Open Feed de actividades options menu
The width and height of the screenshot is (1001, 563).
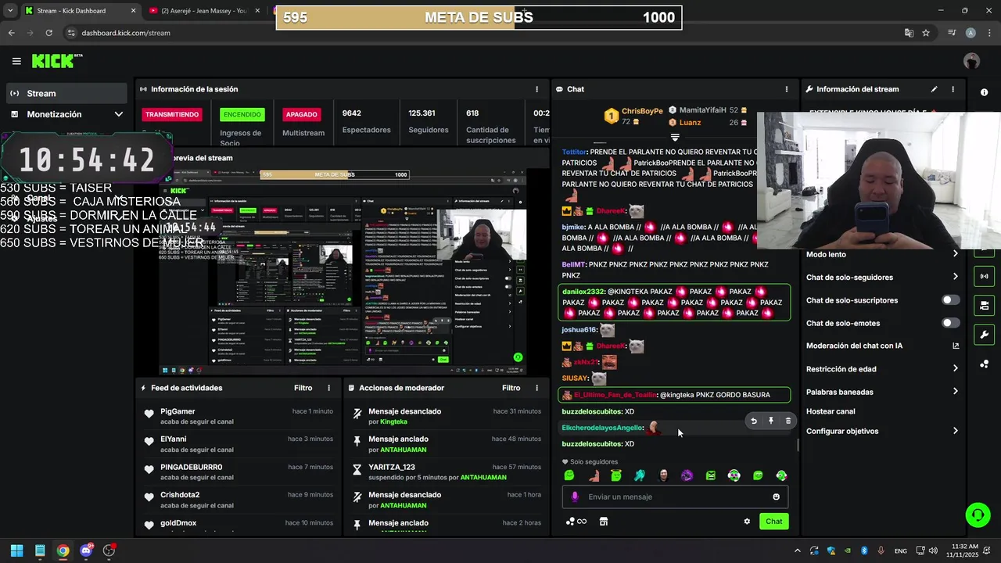pos(328,388)
